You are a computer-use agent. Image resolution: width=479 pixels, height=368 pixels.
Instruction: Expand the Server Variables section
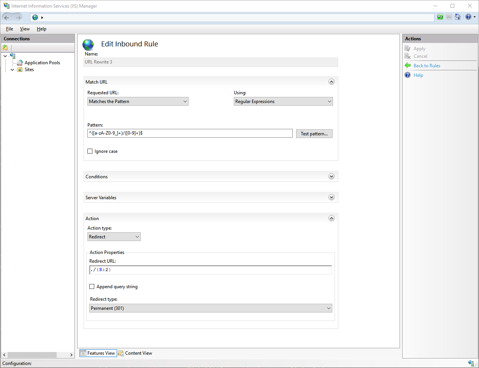click(331, 197)
